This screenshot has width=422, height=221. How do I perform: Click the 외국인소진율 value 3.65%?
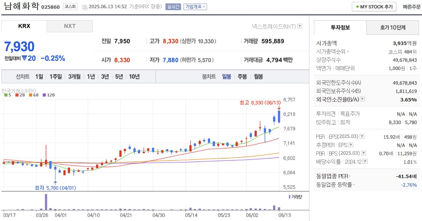click(408, 100)
